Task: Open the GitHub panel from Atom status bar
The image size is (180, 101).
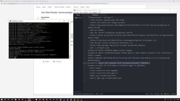Action: [x=167, y=94]
